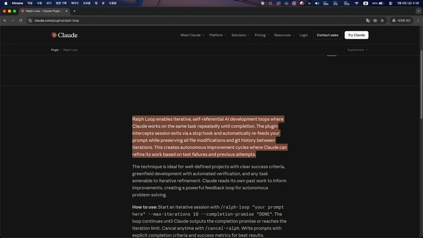This screenshot has width=423, height=238.
Task: Click the page vertical scrollbar thumb
Action: pyautogui.click(x=421, y=84)
